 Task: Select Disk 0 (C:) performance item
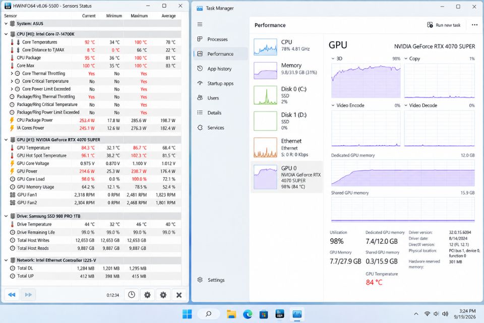[286, 95]
